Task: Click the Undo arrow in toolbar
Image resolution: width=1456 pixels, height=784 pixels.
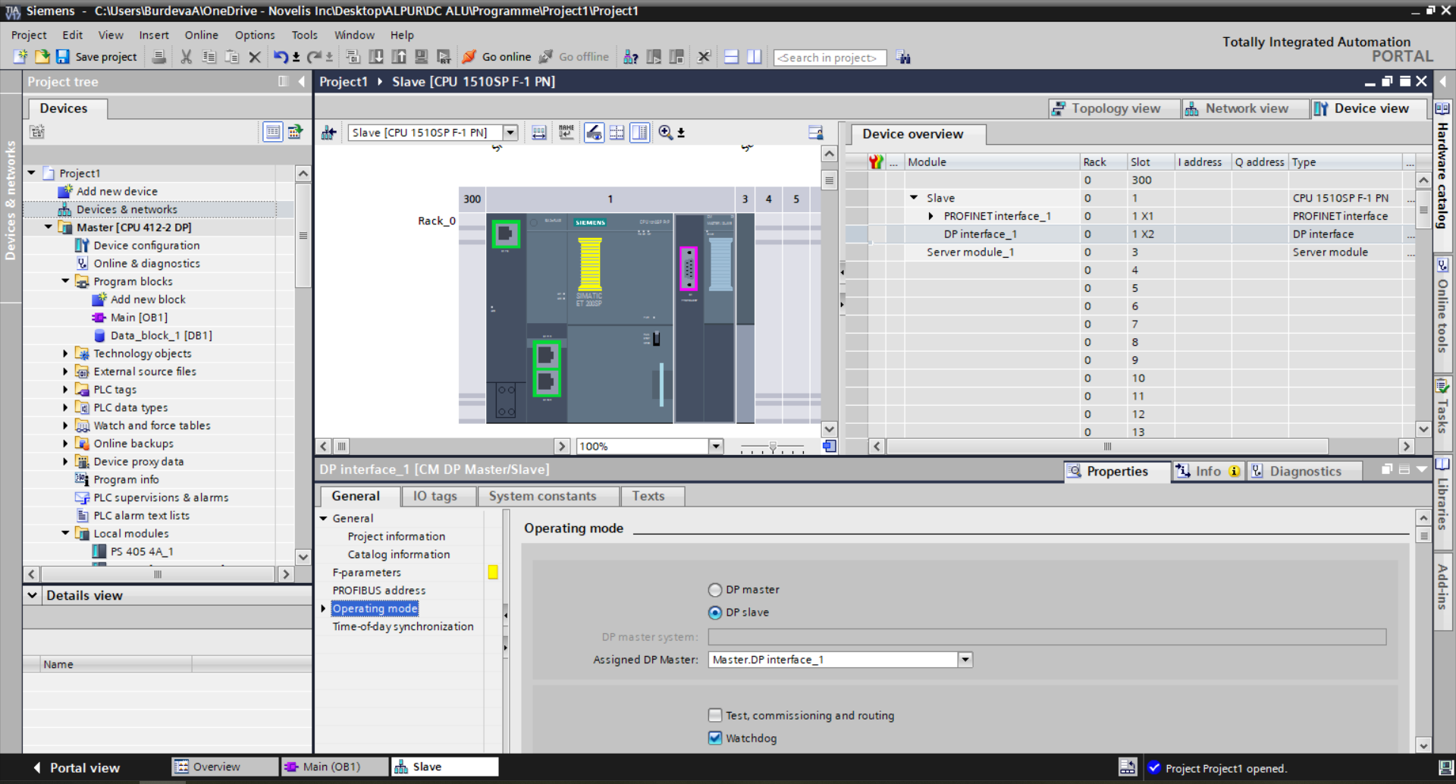Action: tap(280, 57)
